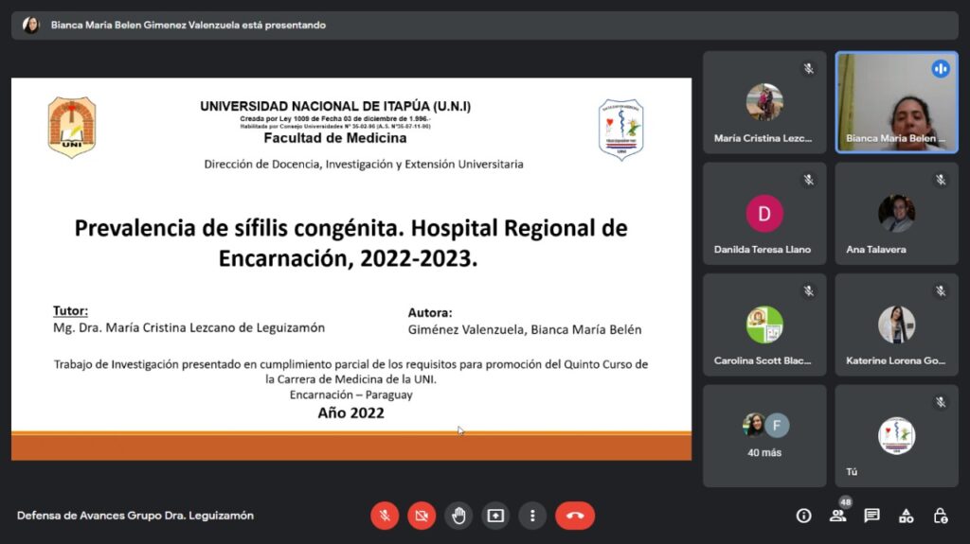Raise your hand in the meeting
Viewport: 970px width, 544px height.
458,516
